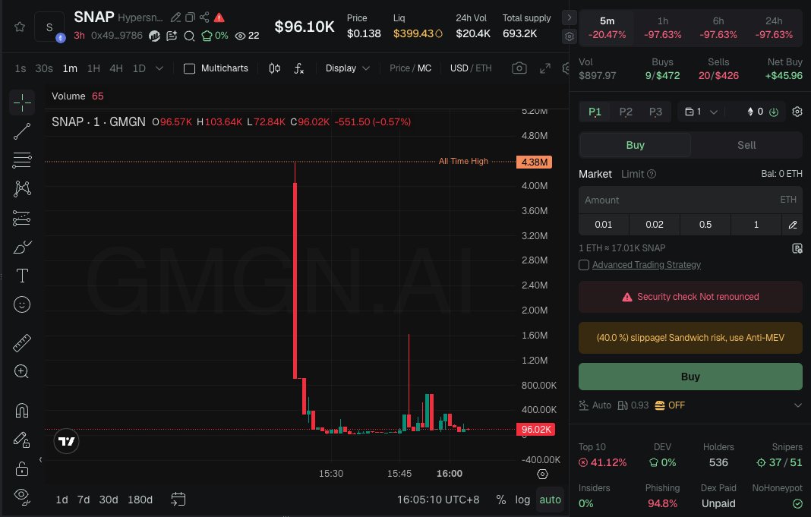Toggle percent scale on chart

point(500,500)
